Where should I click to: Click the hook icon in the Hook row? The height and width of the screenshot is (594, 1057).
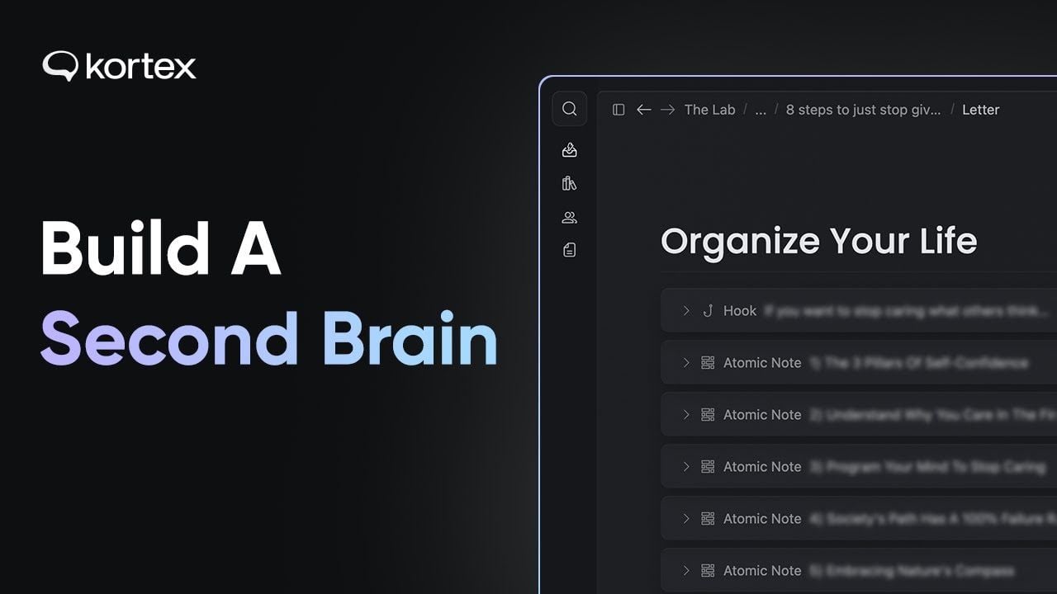pos(707,310)
